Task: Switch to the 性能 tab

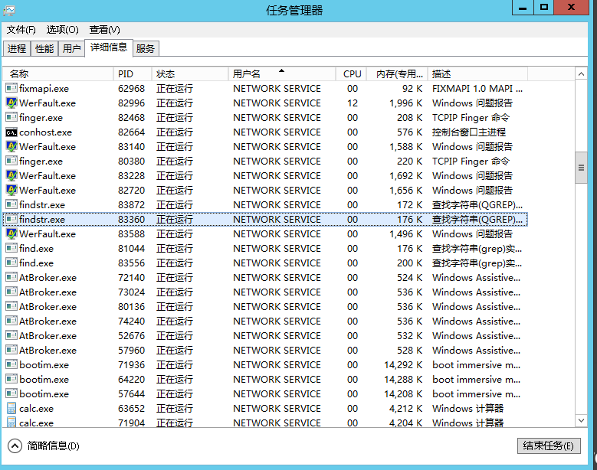Action: (x=44, y=49)
